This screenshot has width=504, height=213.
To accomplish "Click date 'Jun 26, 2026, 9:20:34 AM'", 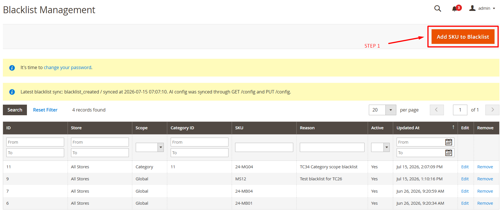I will click(x=420, y=203).
